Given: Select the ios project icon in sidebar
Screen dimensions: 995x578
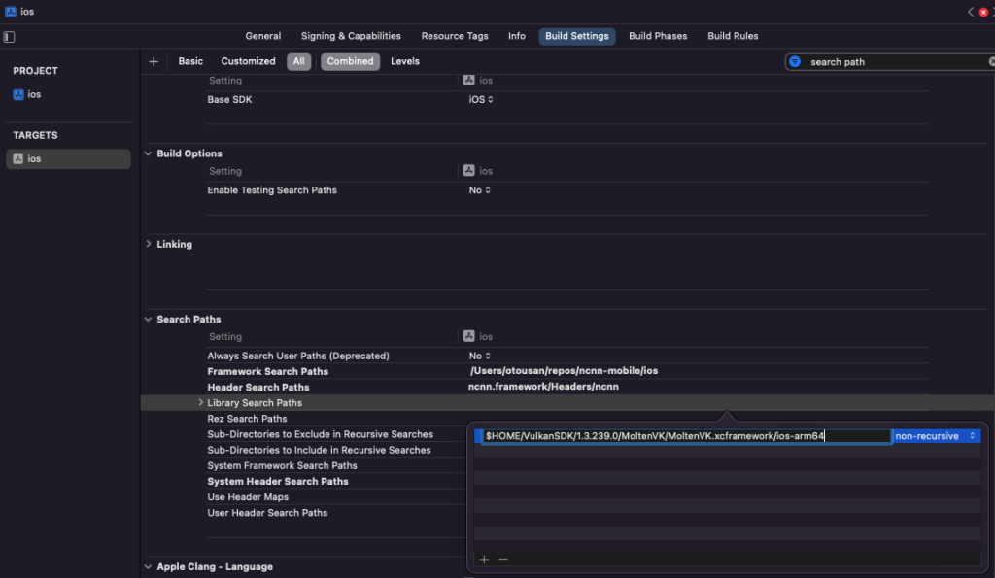Looking at the screenshot, I should pos(18,94).
